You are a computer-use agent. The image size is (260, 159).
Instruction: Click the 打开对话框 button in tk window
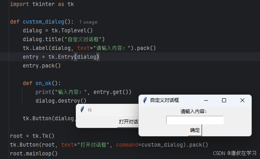(x=128, y=122)
